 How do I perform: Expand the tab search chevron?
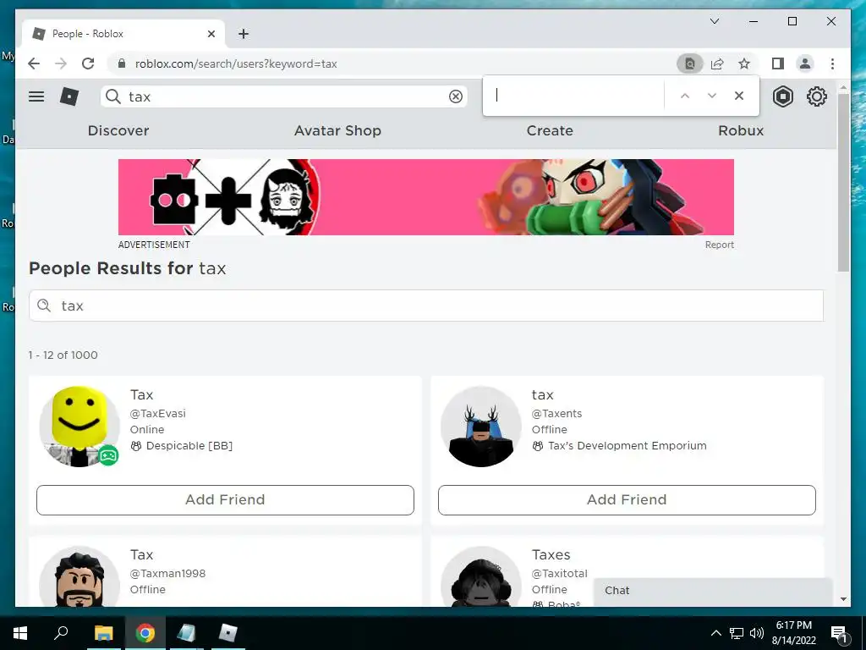coord(714,21)
